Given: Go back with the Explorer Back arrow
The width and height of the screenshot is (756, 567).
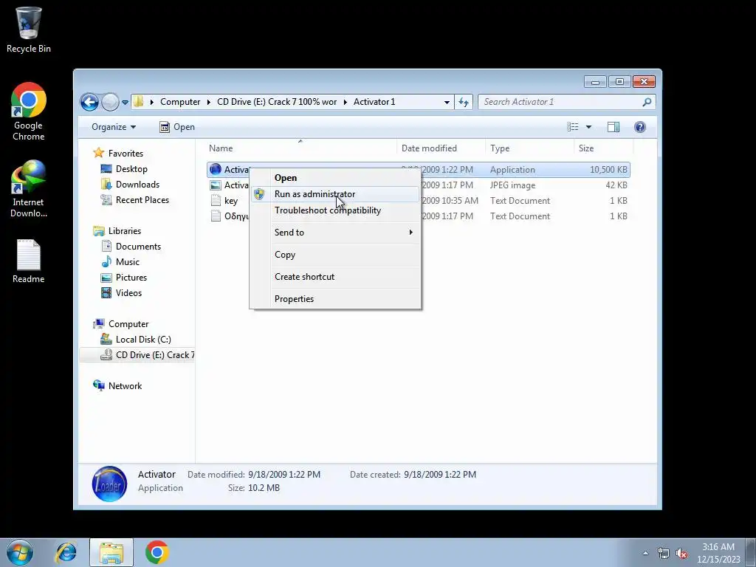Looking at the screenshot, I should (89, 102).
